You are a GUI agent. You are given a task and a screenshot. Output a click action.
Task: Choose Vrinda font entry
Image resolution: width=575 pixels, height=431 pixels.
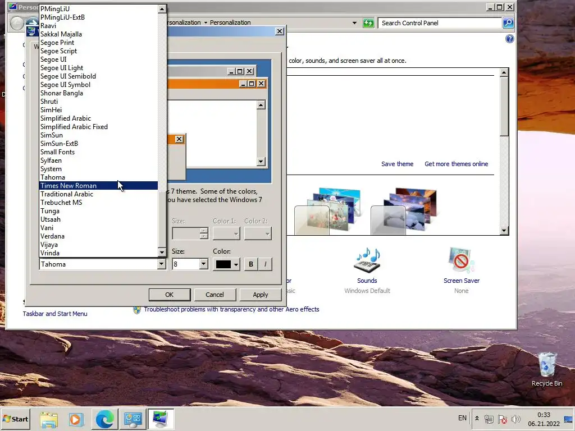[98, 253]
